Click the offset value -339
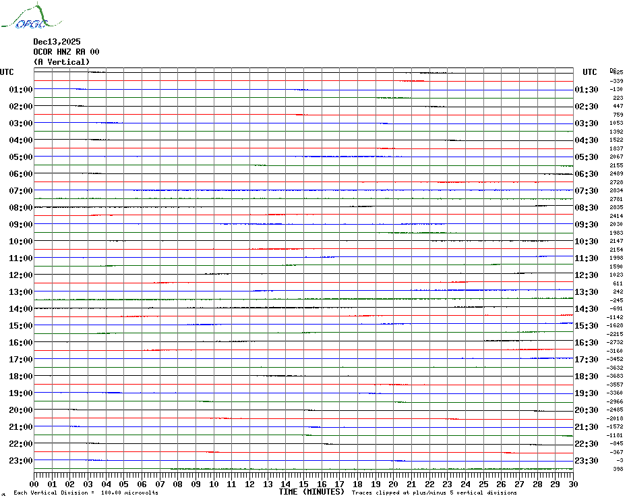This screenshot has width=627, height=502. pyautogui.click(x=616, y=81)
